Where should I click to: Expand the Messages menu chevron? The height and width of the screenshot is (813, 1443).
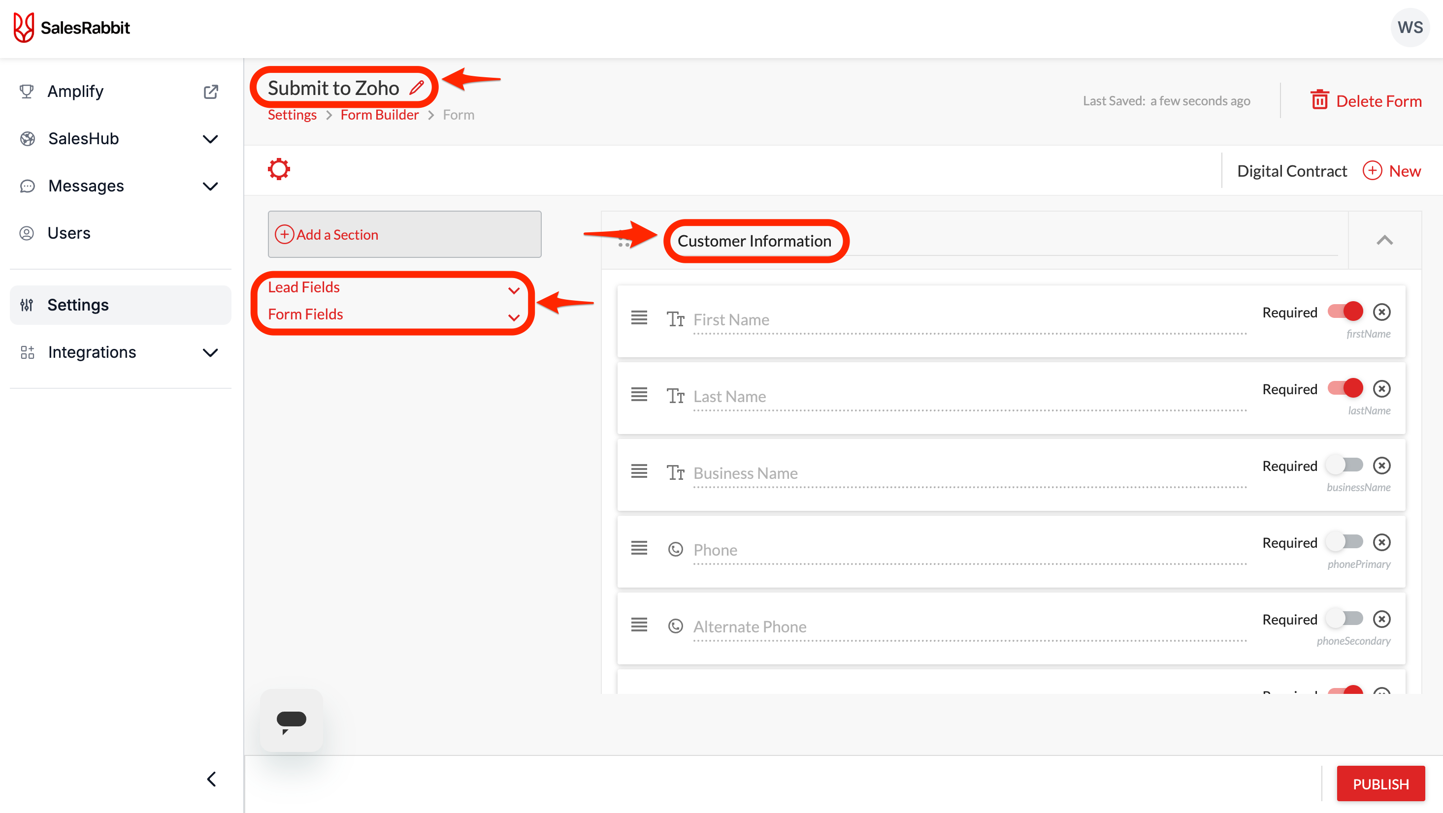(x=210, y=186)
